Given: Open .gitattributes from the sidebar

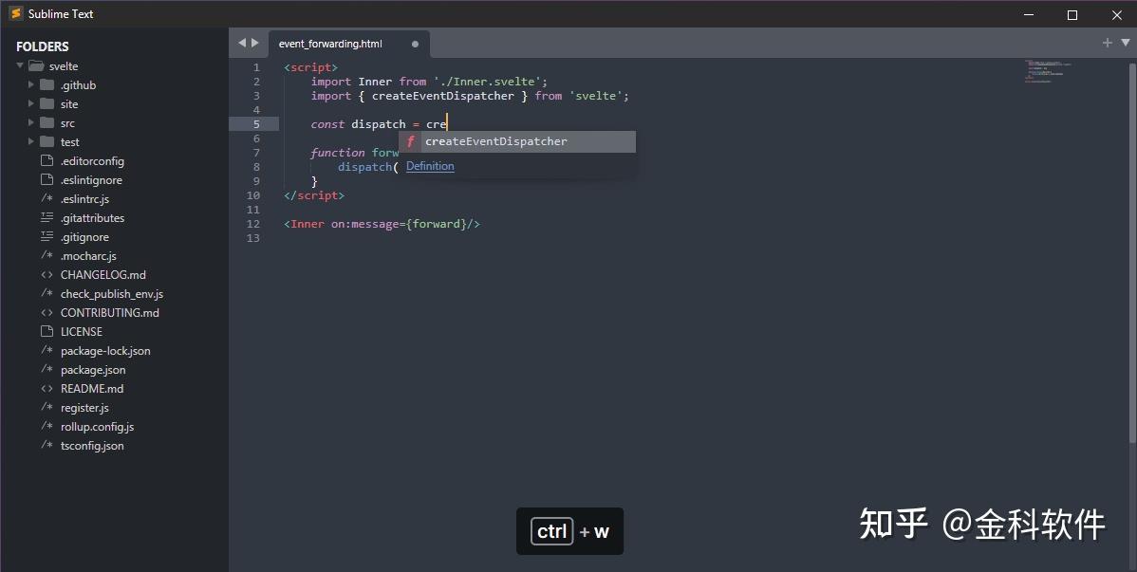Looking at the screenshot, I should coord(92,217).
